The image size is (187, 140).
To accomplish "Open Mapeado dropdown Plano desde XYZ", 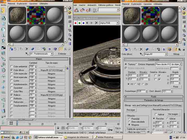I will click(180, 64).
